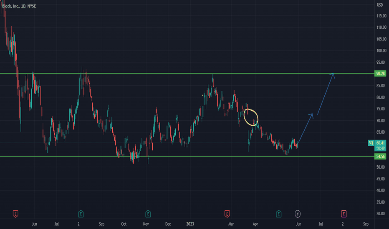This screenshot has height=229, width=389.
Task: Click the 40.00 price axis label
Action: pos(380,190)
